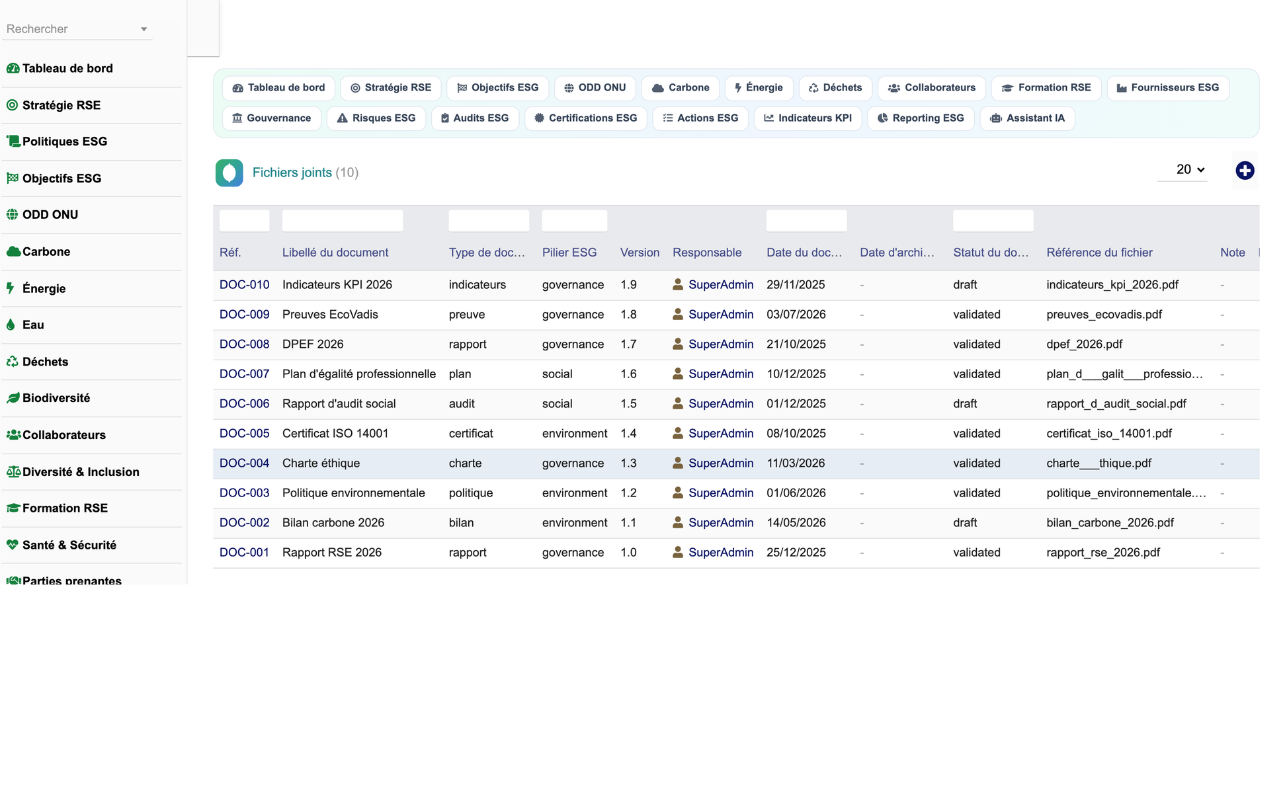Image resolution: width=1287 pixels, height=796 pixels.
Task: Click the Fichiers joints green leaf icon
Action: click(229, 173)
